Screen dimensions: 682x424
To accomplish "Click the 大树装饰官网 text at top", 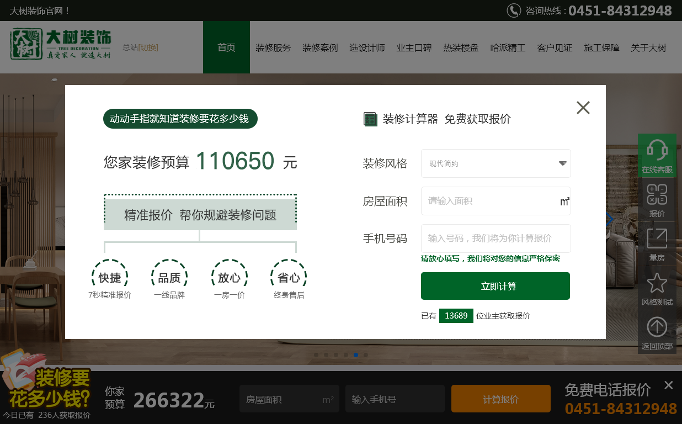I will (40, 10).
